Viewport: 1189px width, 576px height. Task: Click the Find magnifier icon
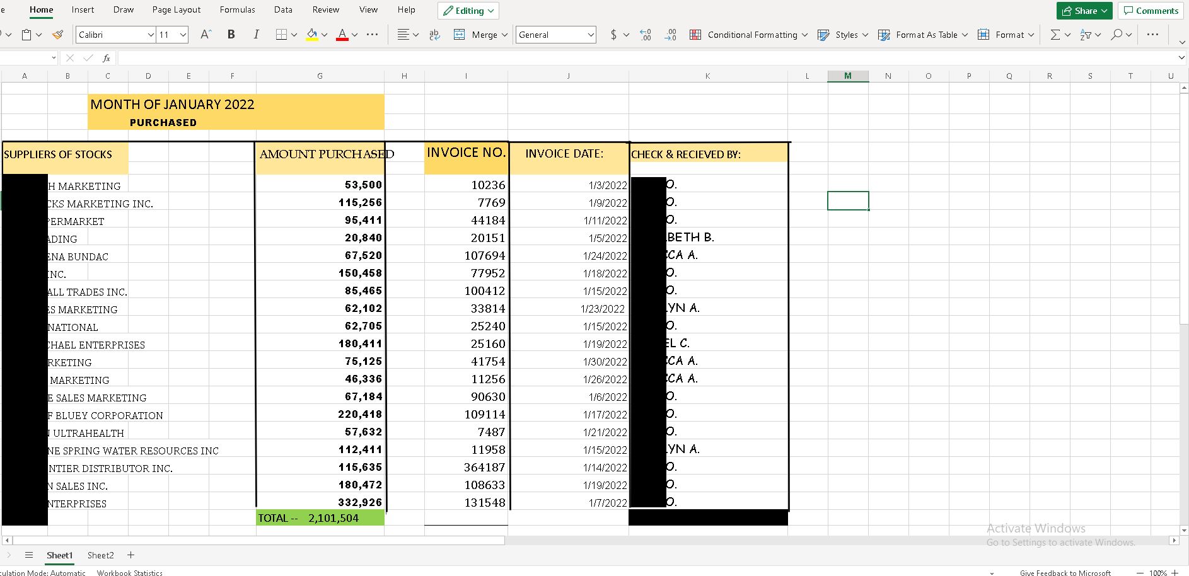(x=1116, y=35)
